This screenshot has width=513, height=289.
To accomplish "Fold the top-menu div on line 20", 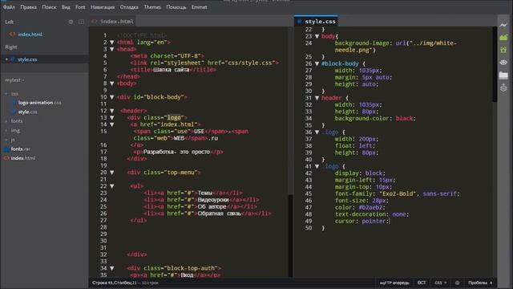I will [x=112, y=173].
